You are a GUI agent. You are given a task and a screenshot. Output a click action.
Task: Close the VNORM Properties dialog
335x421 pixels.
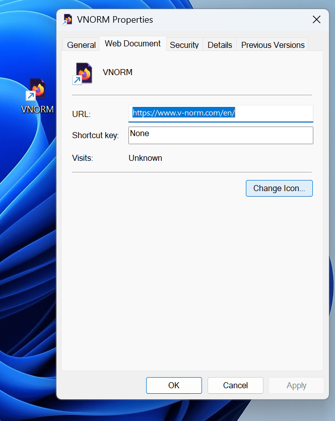tap(316, 19)
